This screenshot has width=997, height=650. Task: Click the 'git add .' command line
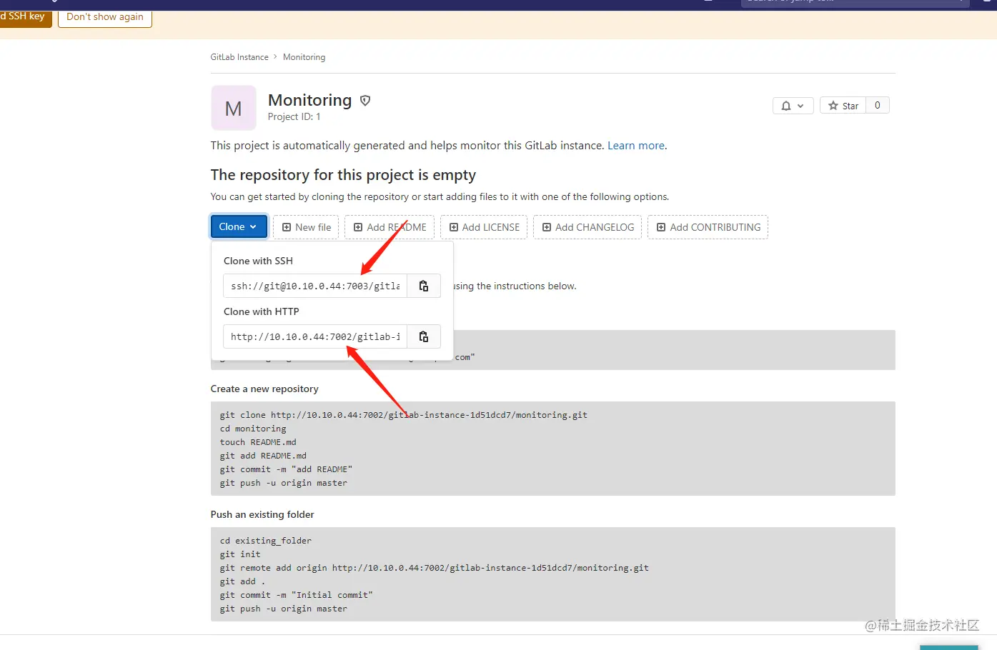point(242,581)
